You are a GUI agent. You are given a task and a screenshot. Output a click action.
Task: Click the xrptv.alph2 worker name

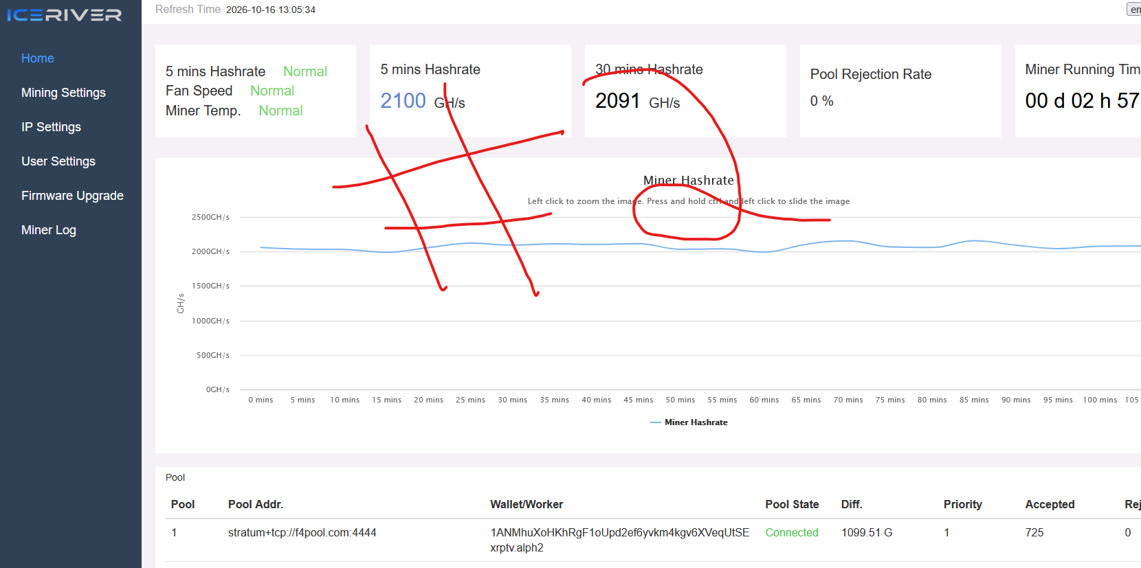tap(517, 547)
